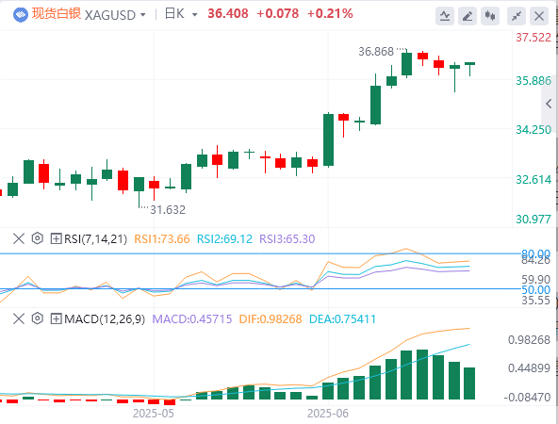The height and width of the screenshot is (424, 558).
Task: Click the 30.977 price axis label
Action: (533, 220)
